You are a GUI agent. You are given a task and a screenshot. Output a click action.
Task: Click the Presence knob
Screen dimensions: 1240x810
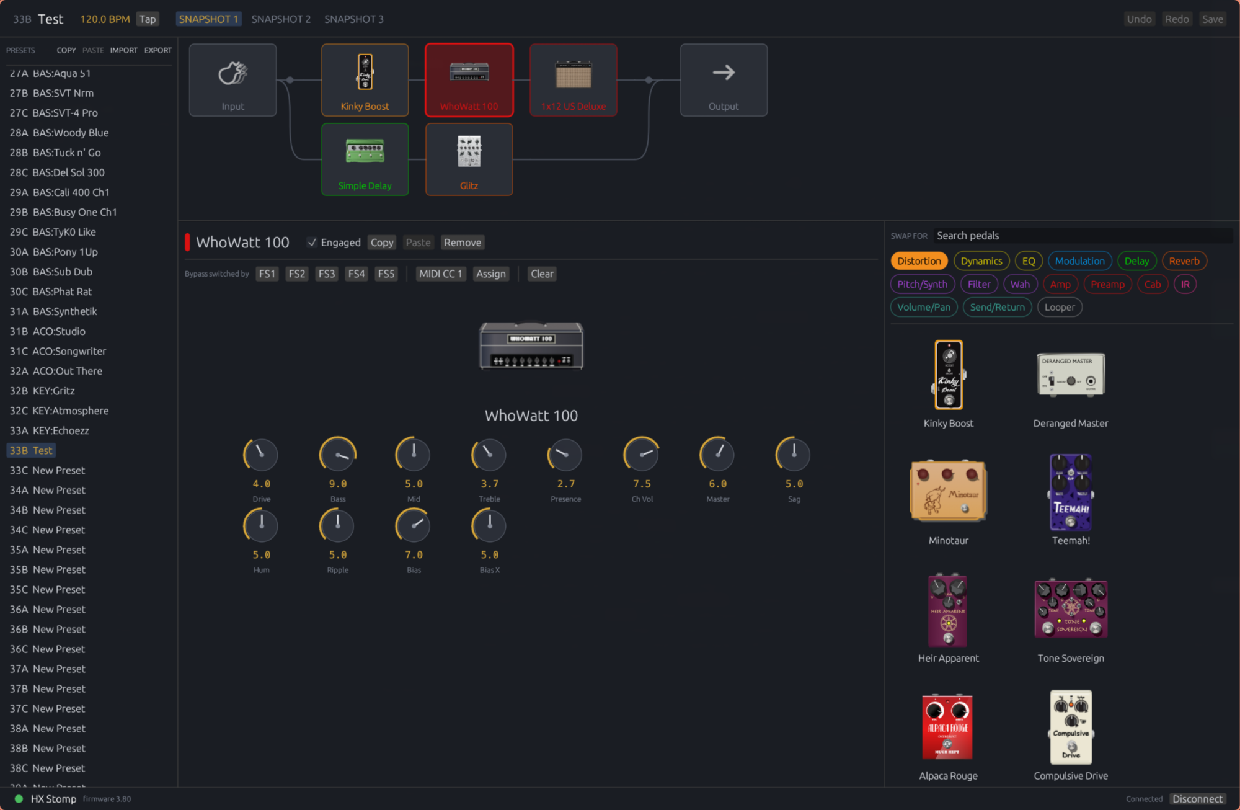click(565, 455)
